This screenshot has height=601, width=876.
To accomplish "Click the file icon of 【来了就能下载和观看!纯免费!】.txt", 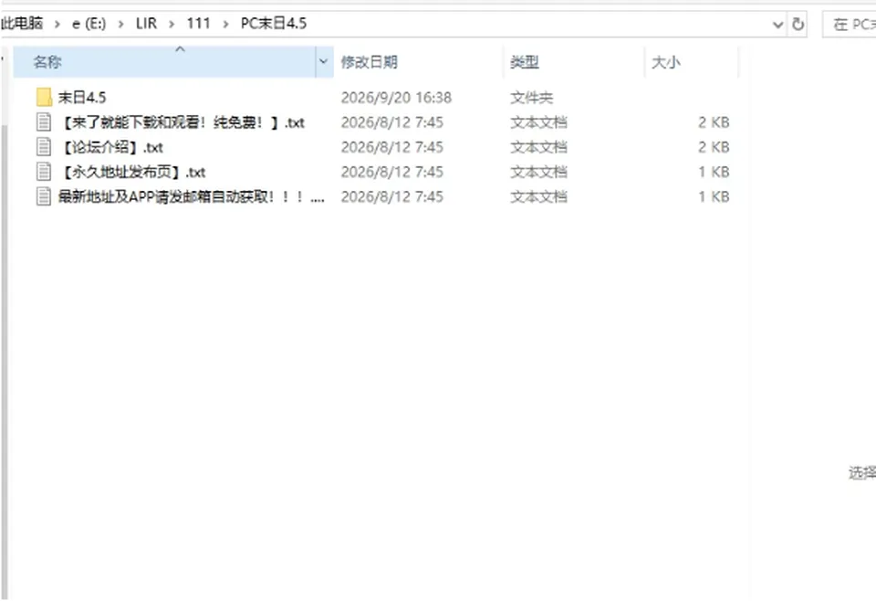I will point(44,122).
